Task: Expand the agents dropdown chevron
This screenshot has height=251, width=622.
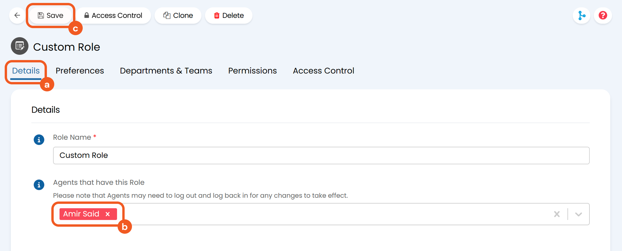Action: [578, 214]
